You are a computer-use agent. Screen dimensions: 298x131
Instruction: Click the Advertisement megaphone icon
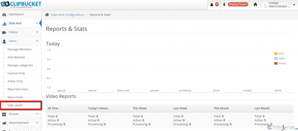tap(4, 123)
